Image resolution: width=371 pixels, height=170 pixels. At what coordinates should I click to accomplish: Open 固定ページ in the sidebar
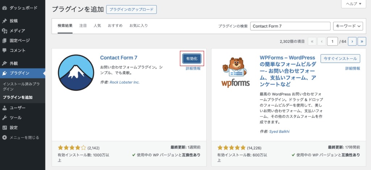pyautogui.click(x=20, y=41)
